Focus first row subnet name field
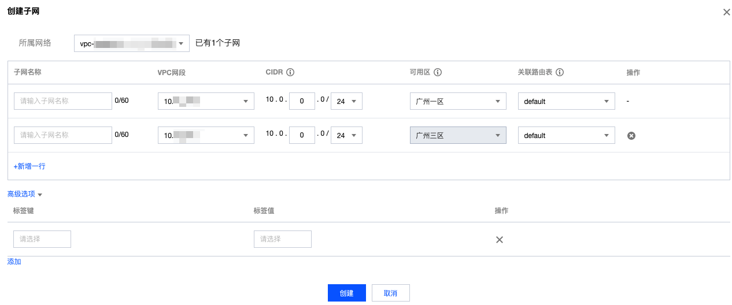The width and height of the screenshot is (732, 305). click(62, 101)
